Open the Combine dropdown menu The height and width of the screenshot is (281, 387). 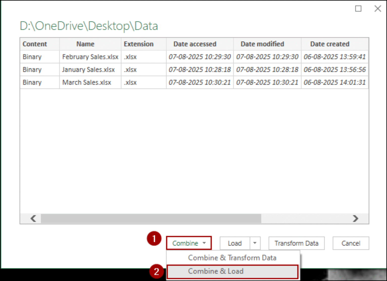click(188, 243)
